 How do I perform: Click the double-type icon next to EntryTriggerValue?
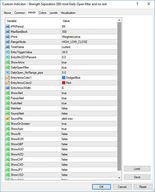click(x=8, y=52)
